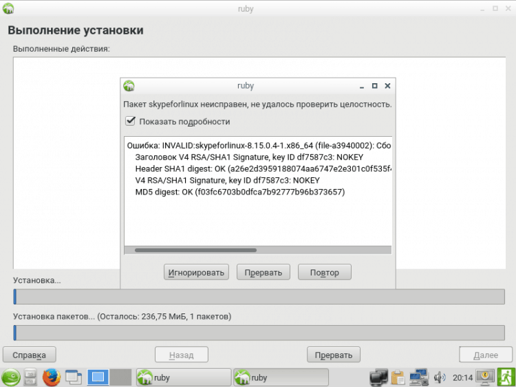Select the second ruby taskbar window
This screenshot has width=516, height=387.
(279, 377)
